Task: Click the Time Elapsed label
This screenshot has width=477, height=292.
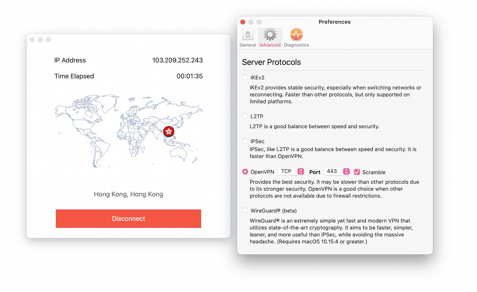Action: [74, 76]
